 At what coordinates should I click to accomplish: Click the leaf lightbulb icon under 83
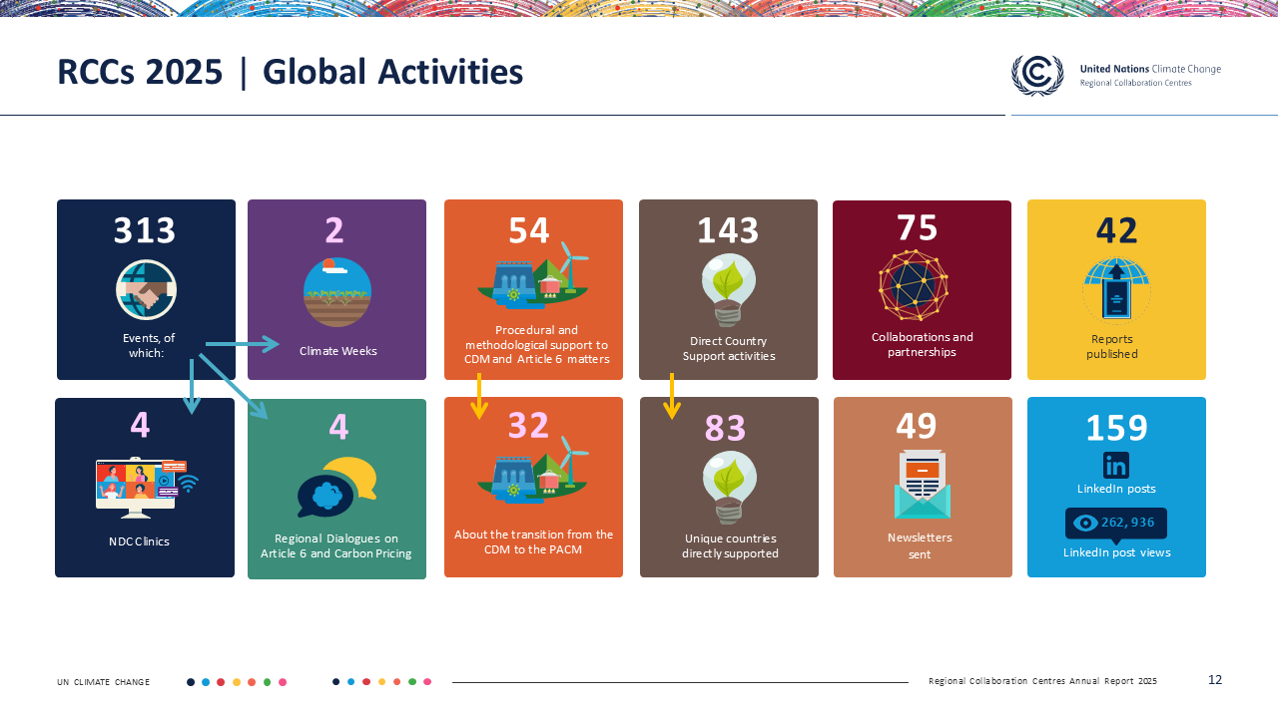[x=729, y=488]
